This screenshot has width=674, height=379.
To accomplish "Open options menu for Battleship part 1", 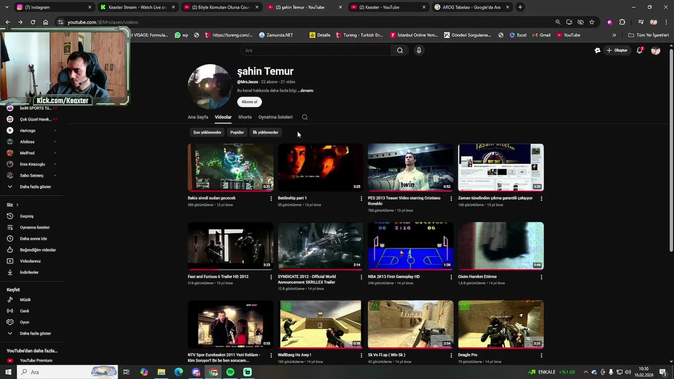I will [x=361, y=198].
